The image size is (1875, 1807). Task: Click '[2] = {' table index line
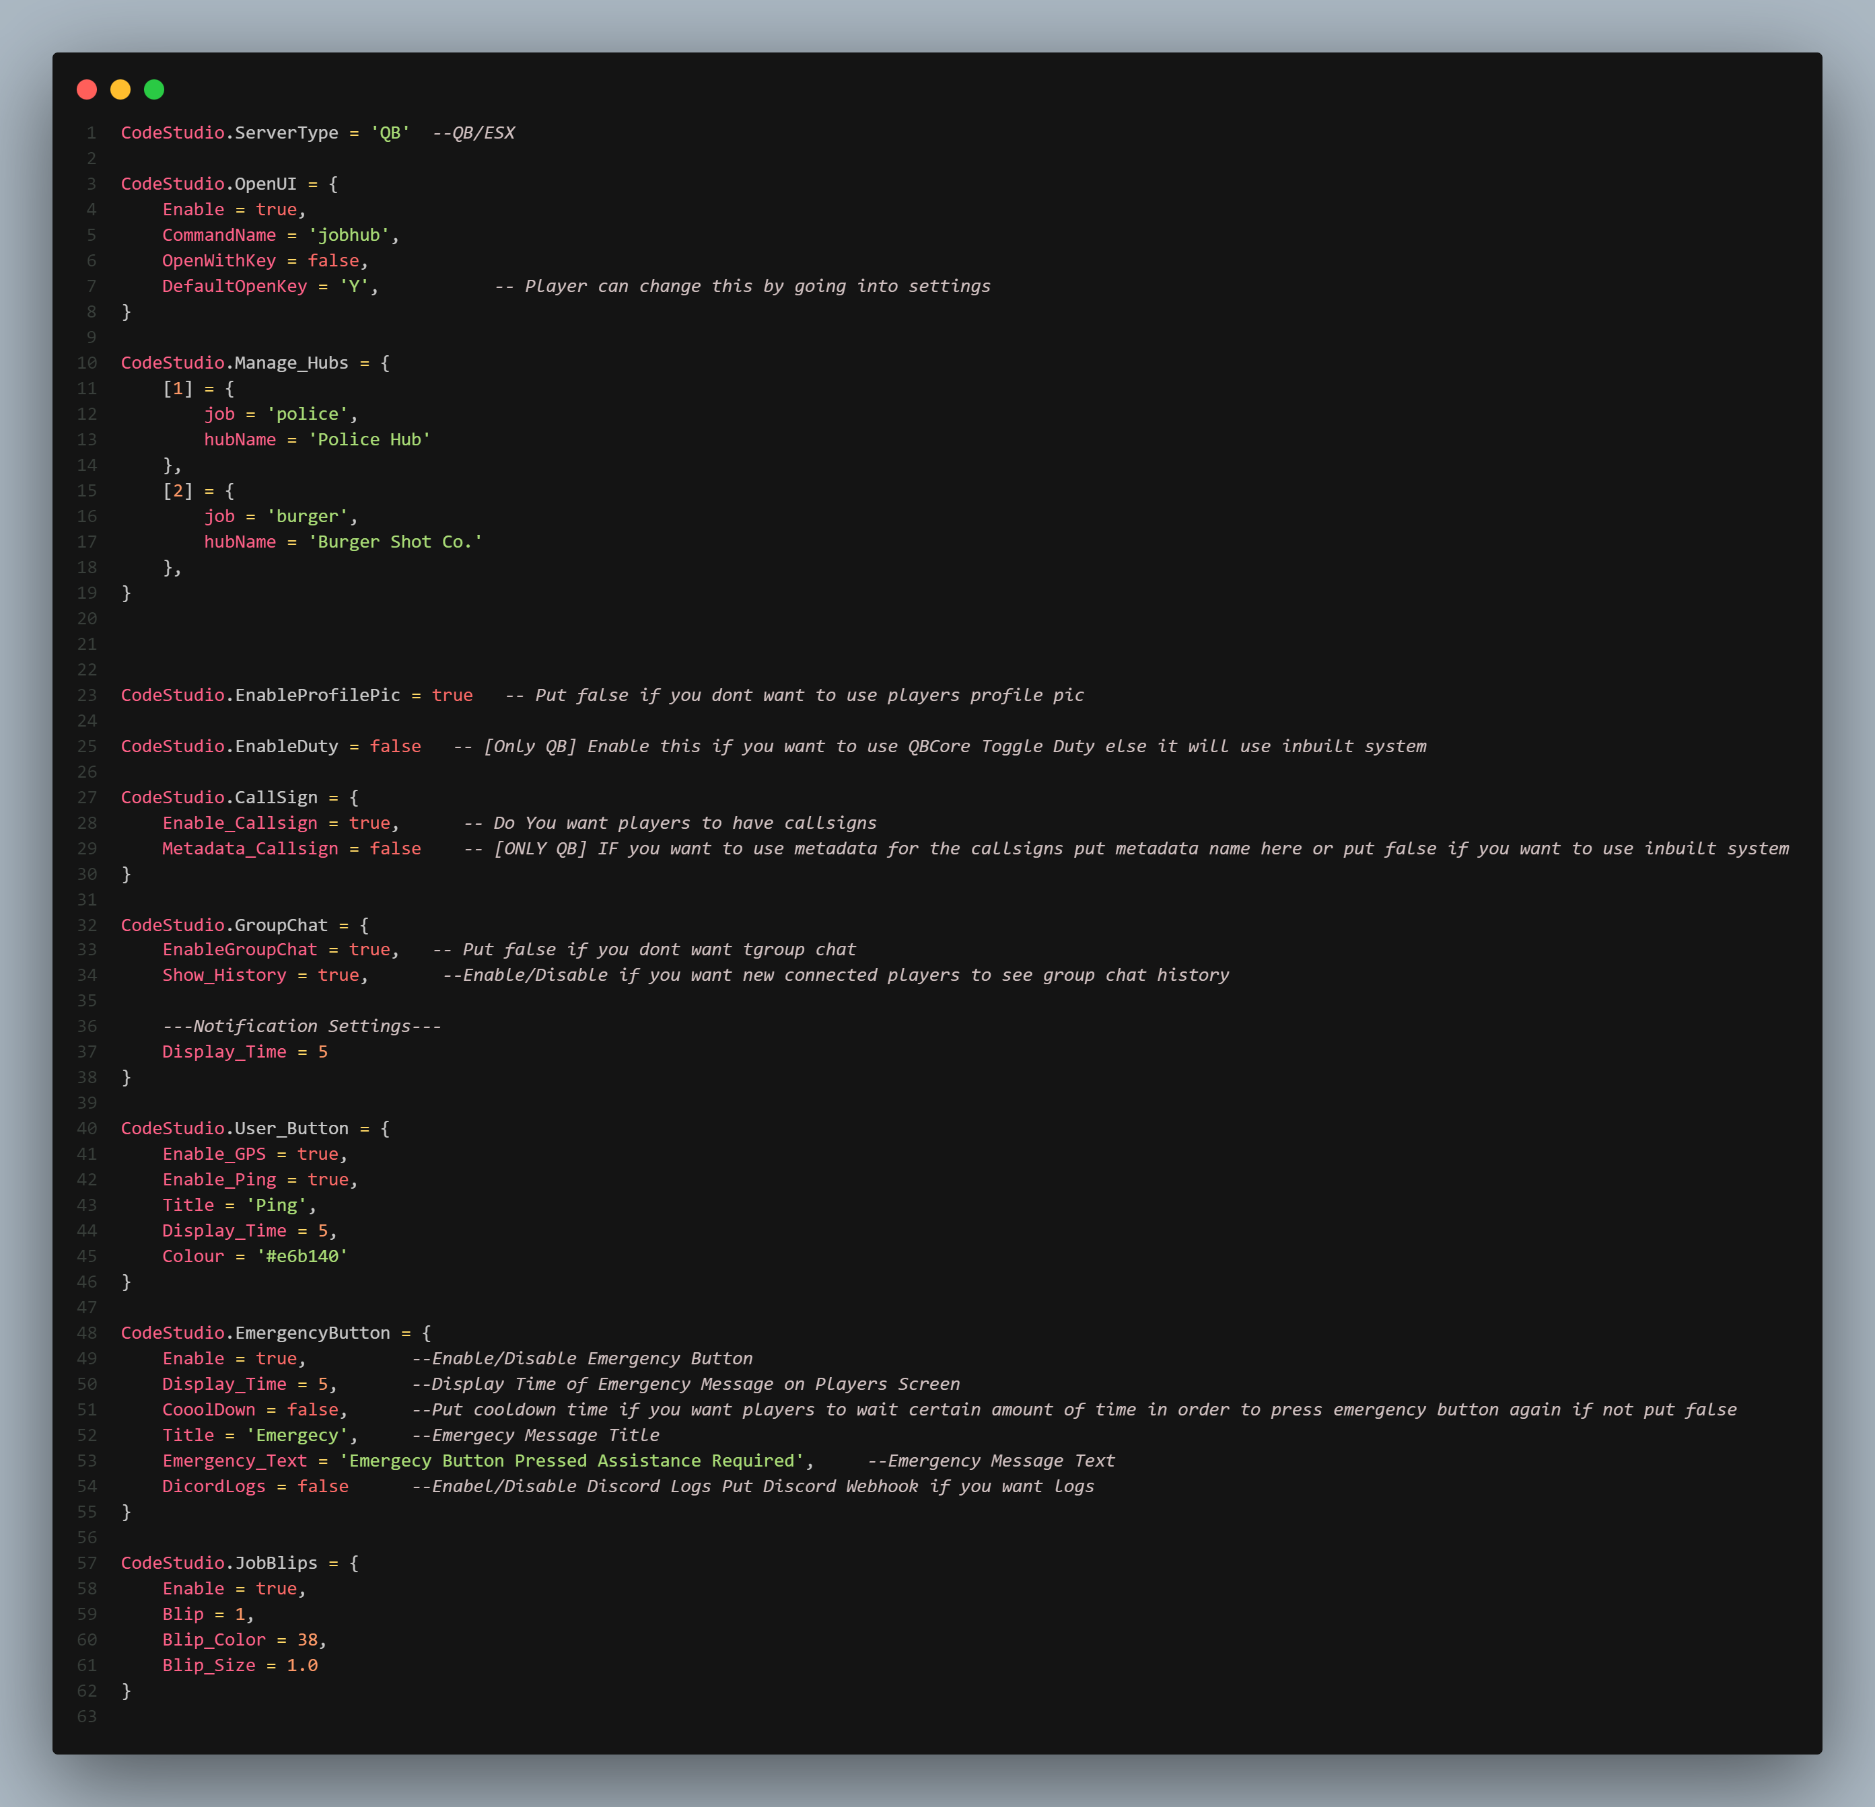tap(198, 490)
